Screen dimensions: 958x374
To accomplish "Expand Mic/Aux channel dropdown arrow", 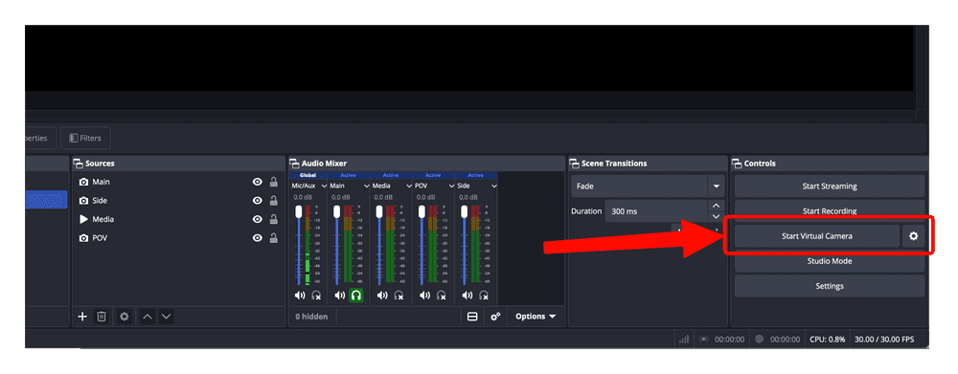I will 324,186.
